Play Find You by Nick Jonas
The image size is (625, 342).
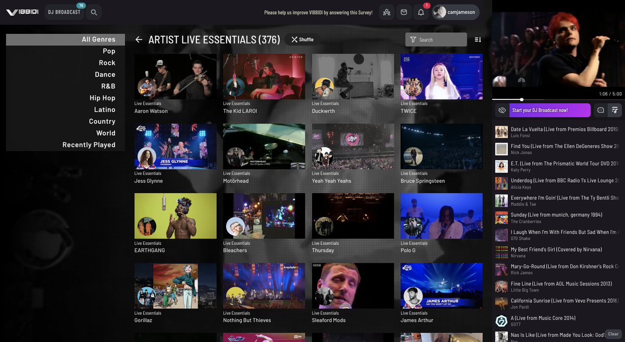point(558,149)
